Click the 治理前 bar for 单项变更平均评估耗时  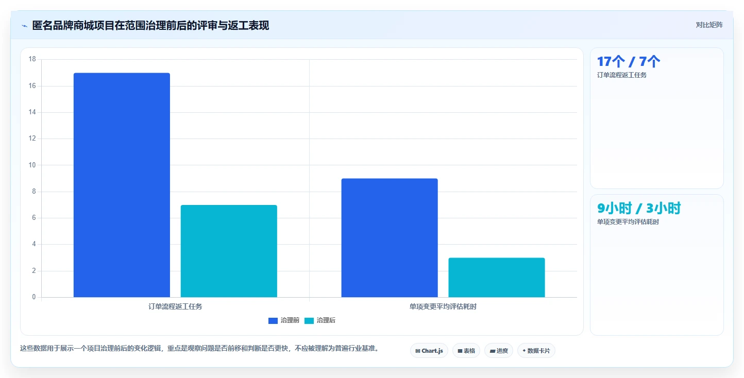390,238
